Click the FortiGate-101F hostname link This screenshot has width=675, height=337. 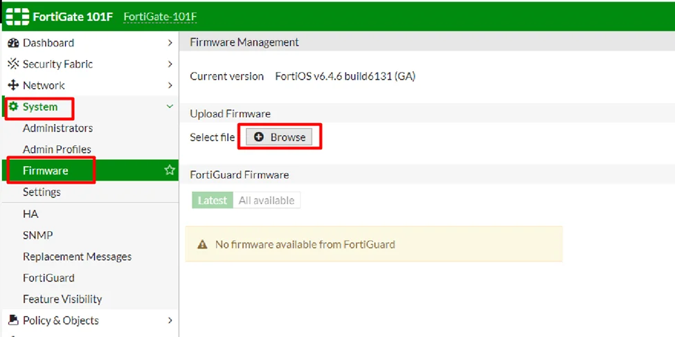[160, 17]
